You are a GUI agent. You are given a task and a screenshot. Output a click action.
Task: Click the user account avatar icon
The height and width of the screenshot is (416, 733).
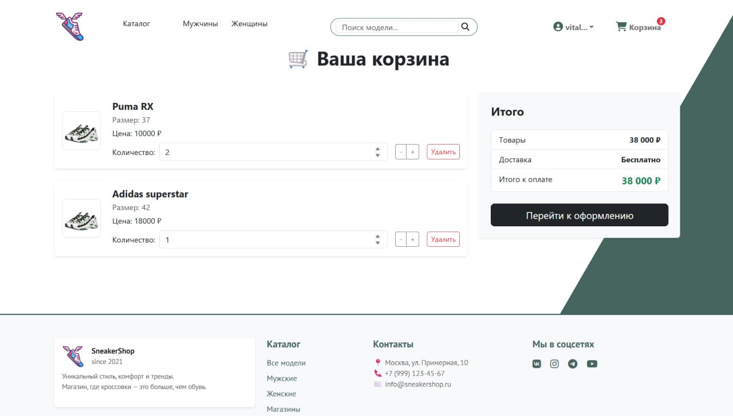(558, 27)
